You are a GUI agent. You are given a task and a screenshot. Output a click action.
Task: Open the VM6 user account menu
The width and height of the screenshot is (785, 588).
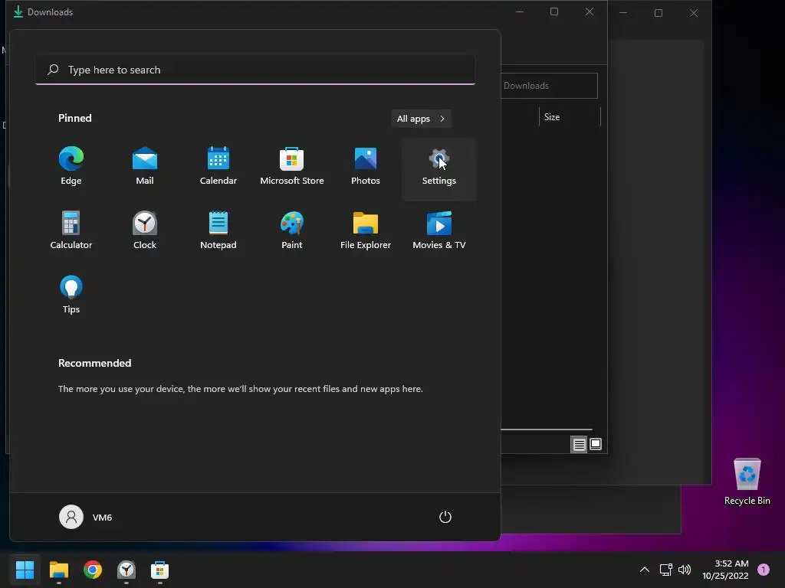point(86,517)
